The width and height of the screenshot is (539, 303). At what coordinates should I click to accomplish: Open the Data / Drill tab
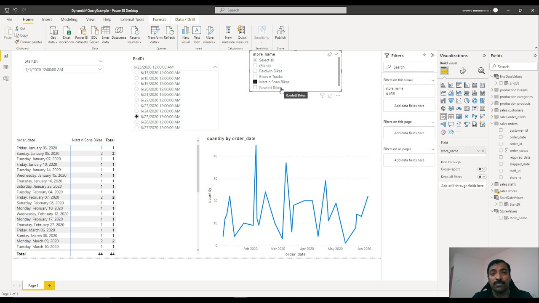pos(185,19)
